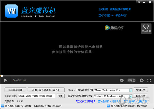Open 蓝光虚拟机·远程安装 link

136,101
